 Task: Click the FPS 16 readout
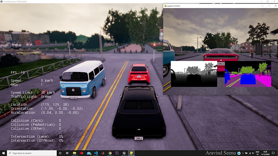click(18, 72)
